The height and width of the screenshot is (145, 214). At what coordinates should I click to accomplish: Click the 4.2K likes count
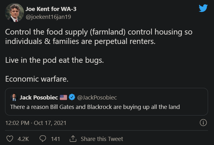pos(23,139)
